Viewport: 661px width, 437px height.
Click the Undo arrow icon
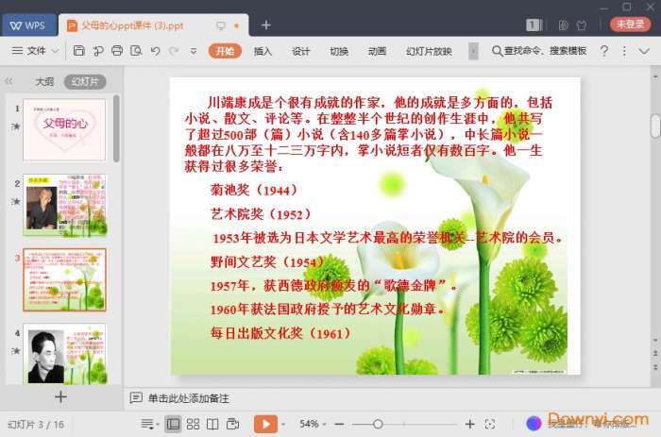pos(155,51)
